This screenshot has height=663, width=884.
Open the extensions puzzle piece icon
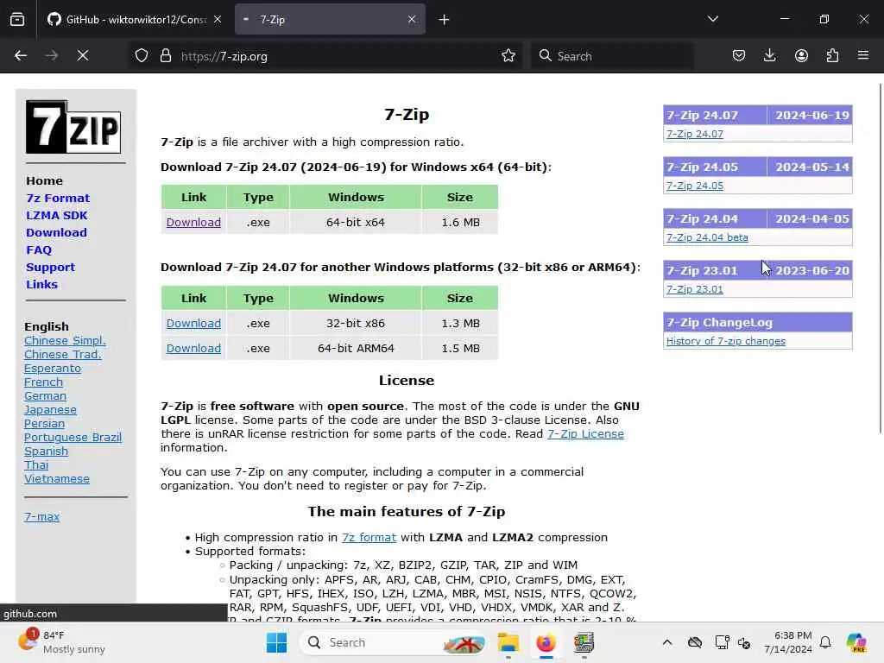(832, 56)
